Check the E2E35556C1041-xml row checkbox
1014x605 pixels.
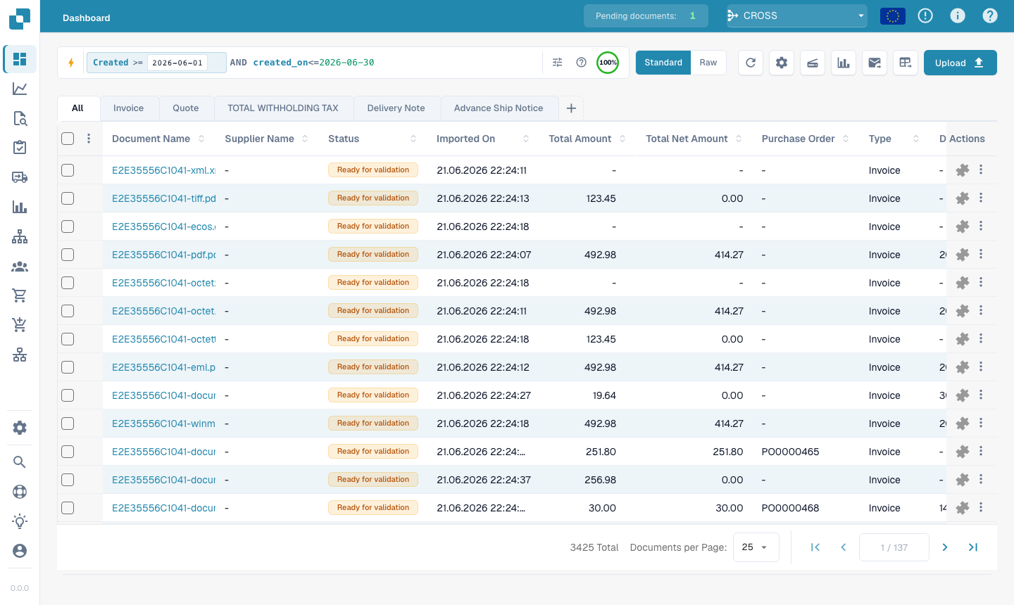pos(68,170)
